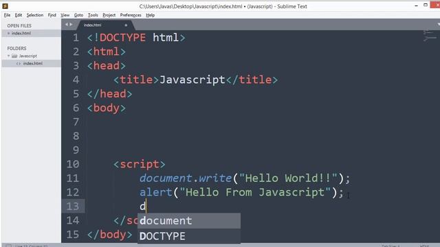The height and width of the screenshot is (247, 440).
Task: Click the opening script tag on line 10
Action: click(x=140, y=164)
